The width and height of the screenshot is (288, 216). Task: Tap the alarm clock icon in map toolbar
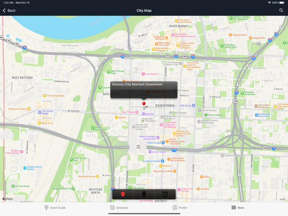pyautogui.click(x=165, y=194)
